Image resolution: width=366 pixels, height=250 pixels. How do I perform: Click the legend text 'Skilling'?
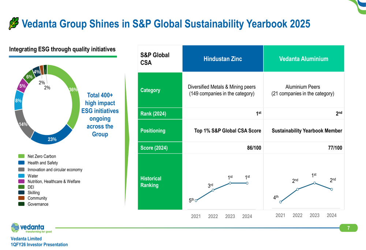(34, 192)
